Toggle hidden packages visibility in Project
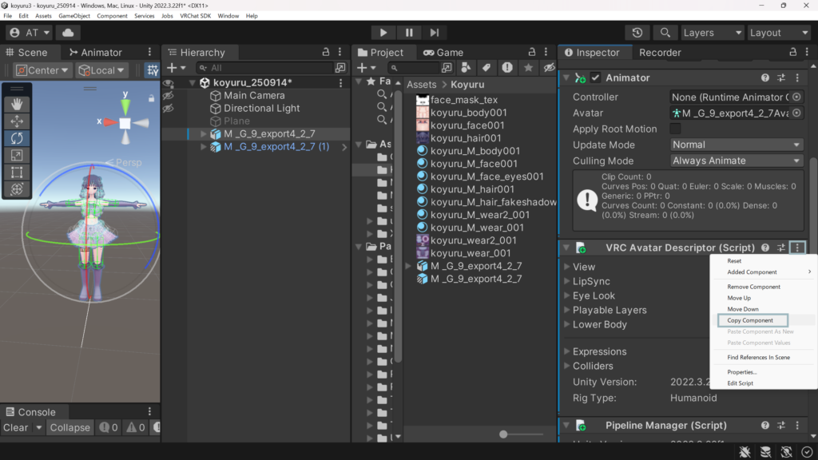 tap(549, 68)
